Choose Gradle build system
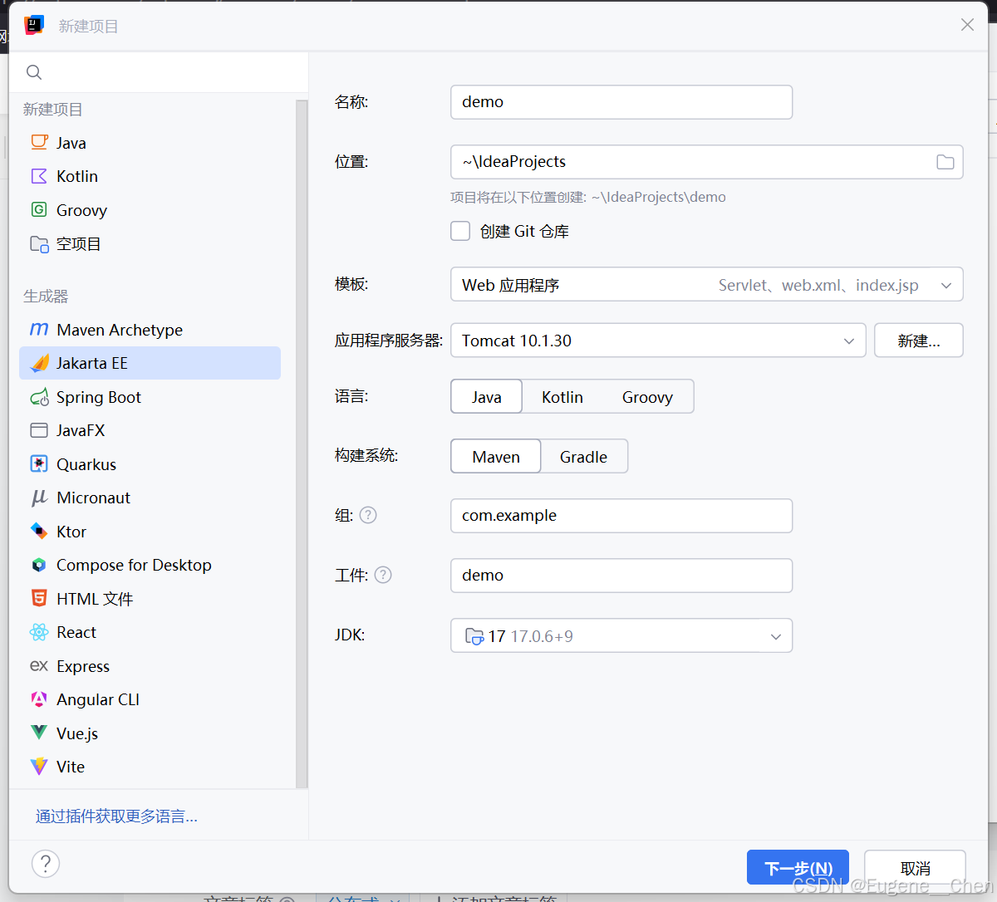The height and width of the screenshot is (902, 997). tap(583, 457)
